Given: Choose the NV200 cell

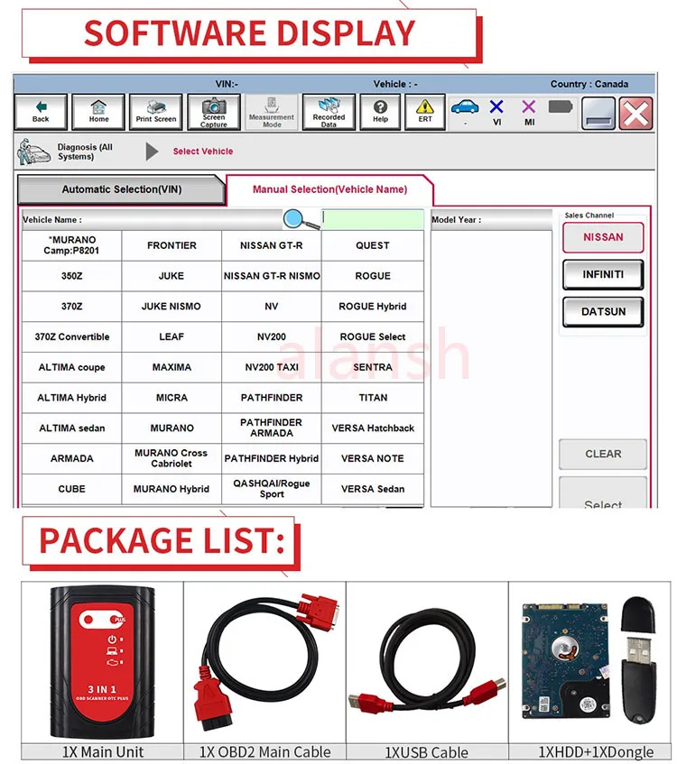Looking at the screenshot, I should [x=272, y=336].
